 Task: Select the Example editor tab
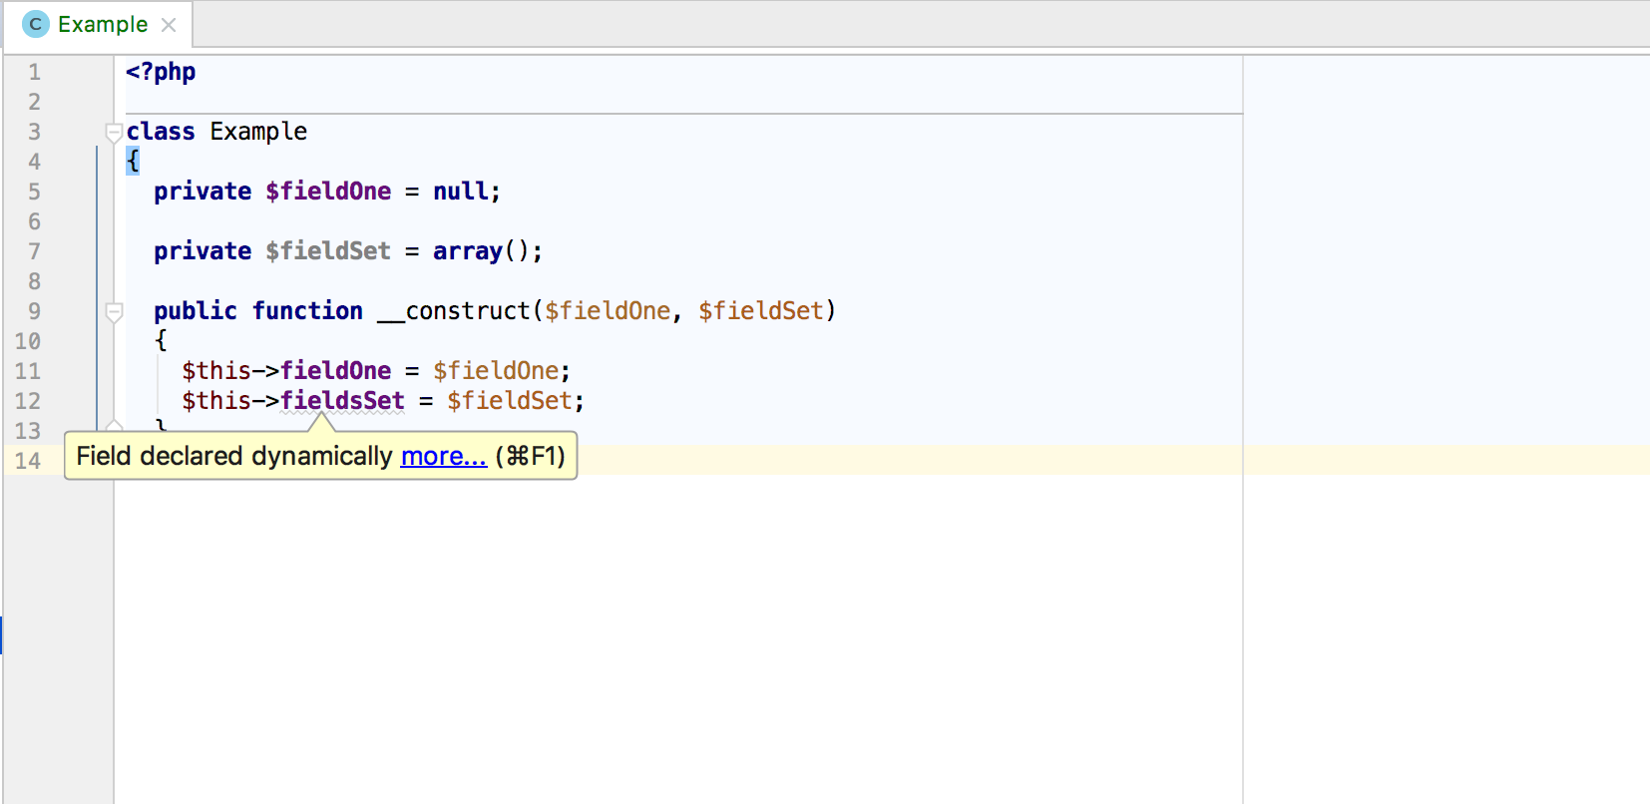(98, 24)
